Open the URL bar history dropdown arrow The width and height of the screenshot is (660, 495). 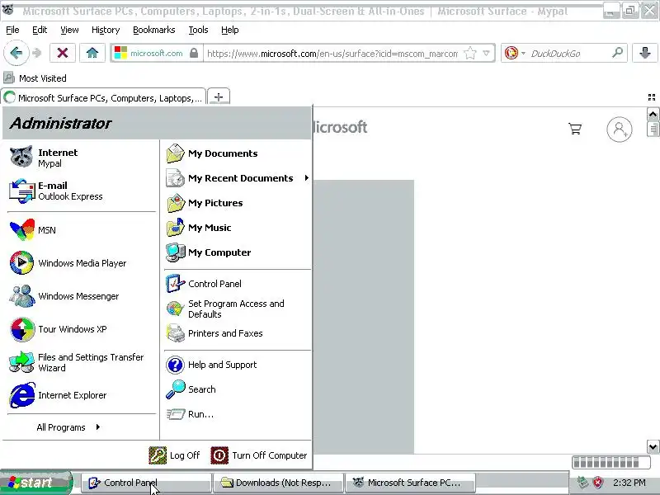[486, 54]
